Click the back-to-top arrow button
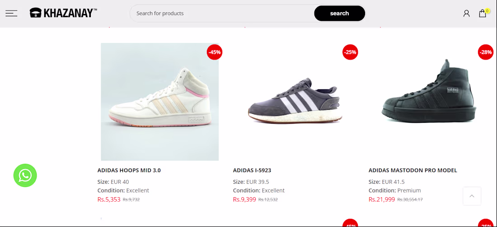This screenshot has width=497, height=227. [472, 196]
